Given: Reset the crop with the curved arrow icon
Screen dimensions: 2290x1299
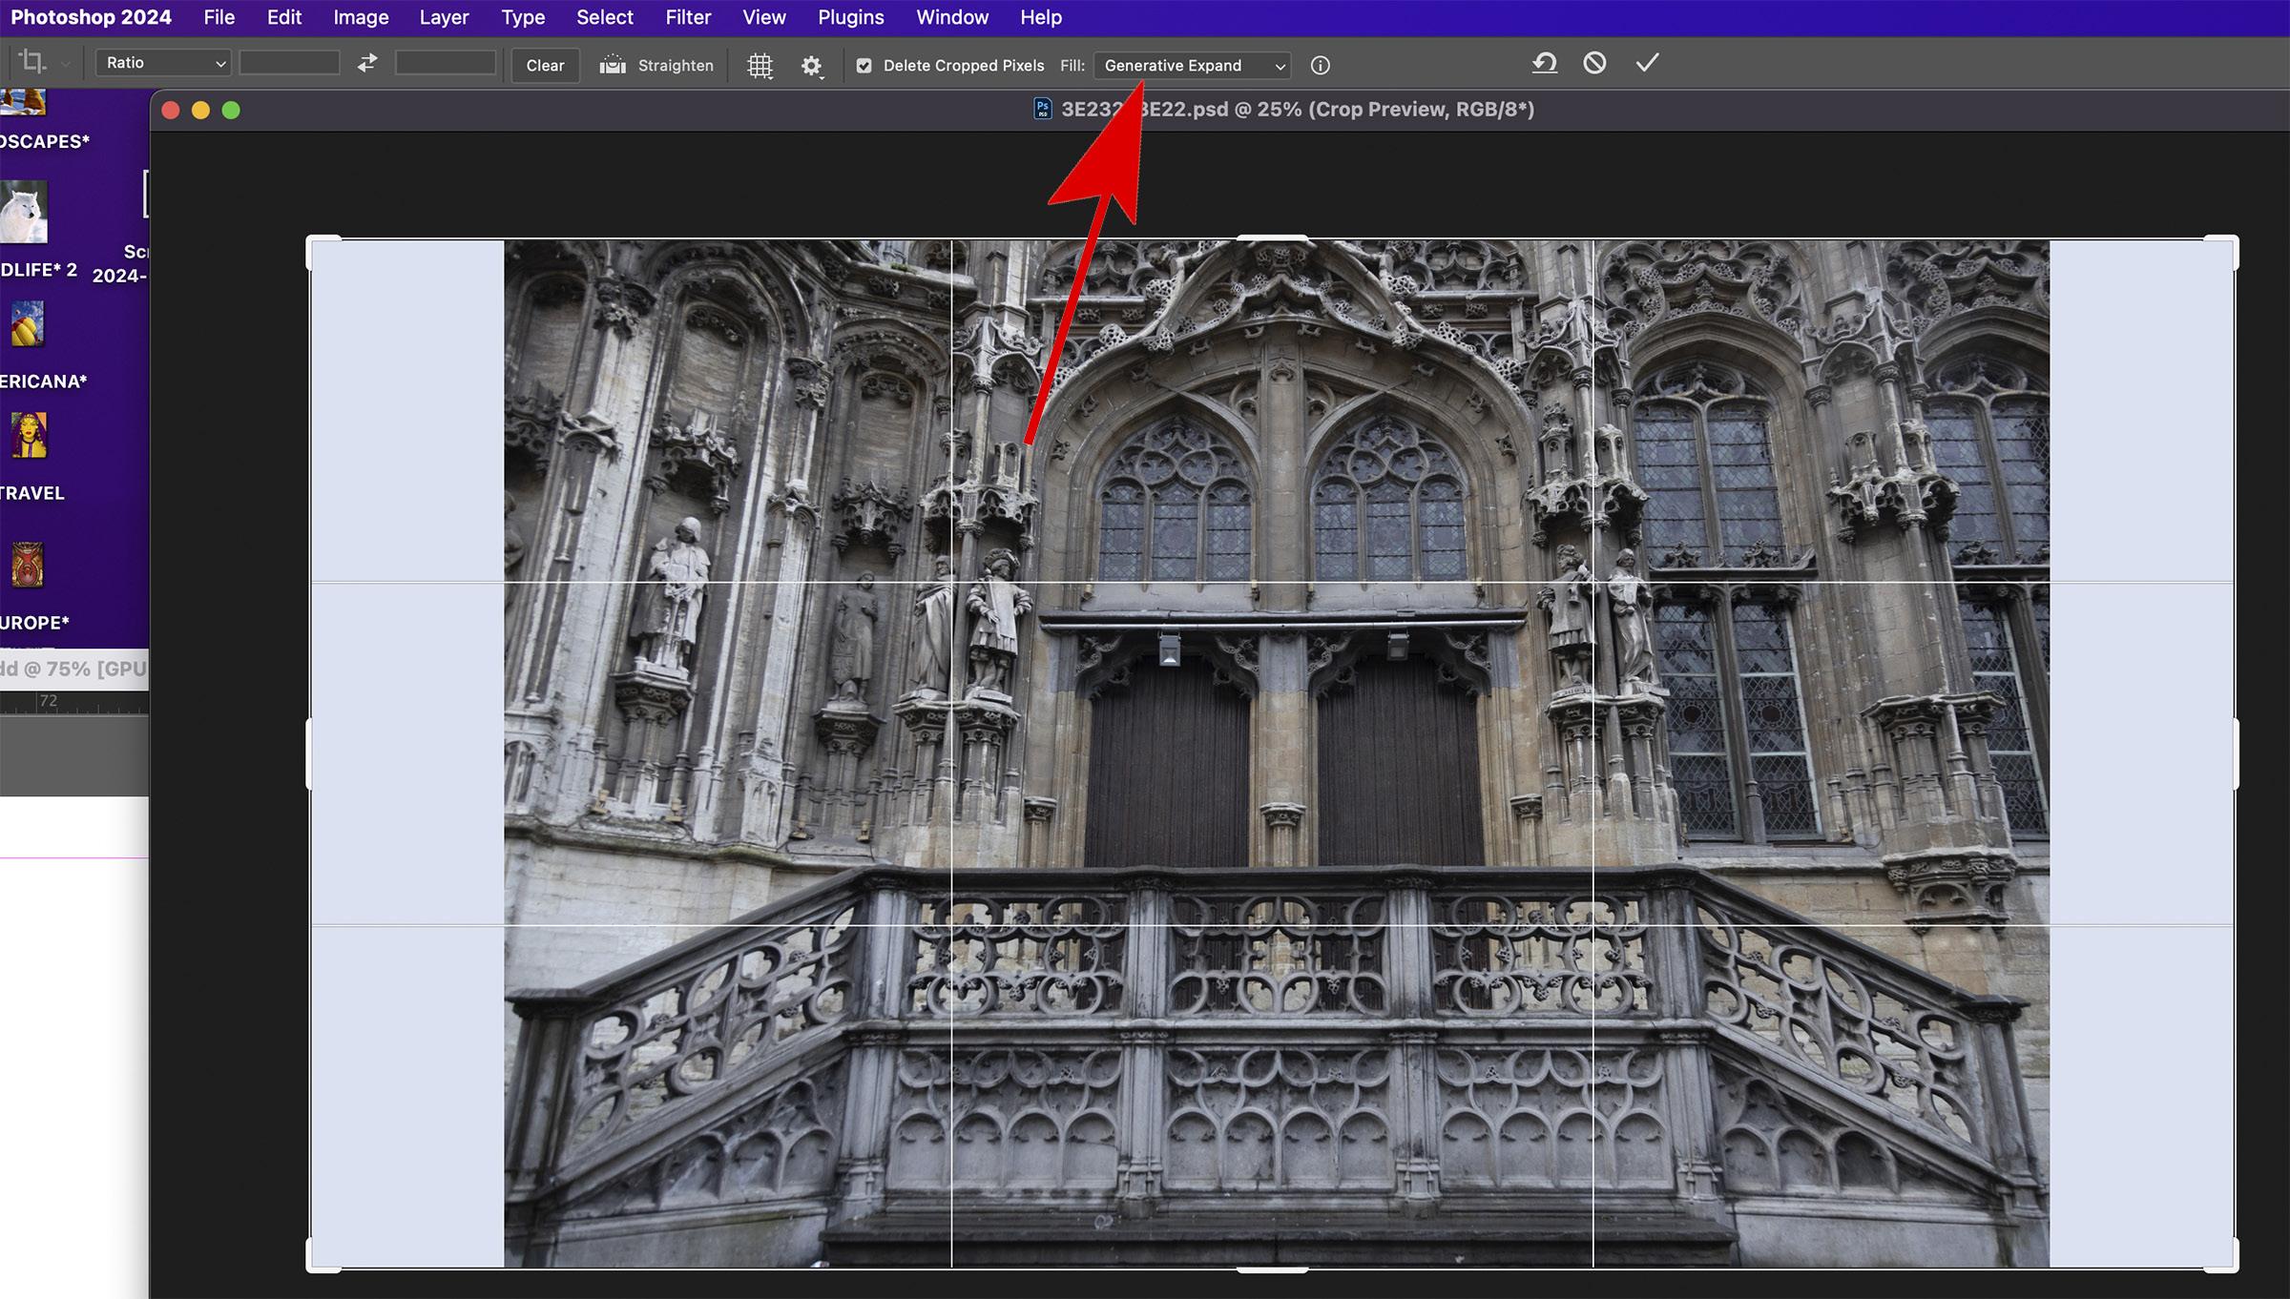Looking at the screenshot, I should pyautogui.click(x=1544, y=64).
